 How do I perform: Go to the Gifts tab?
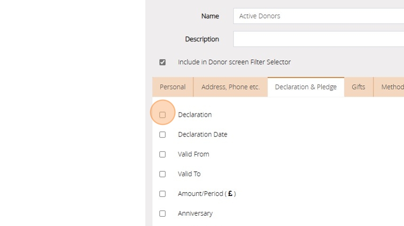(358, 87)
